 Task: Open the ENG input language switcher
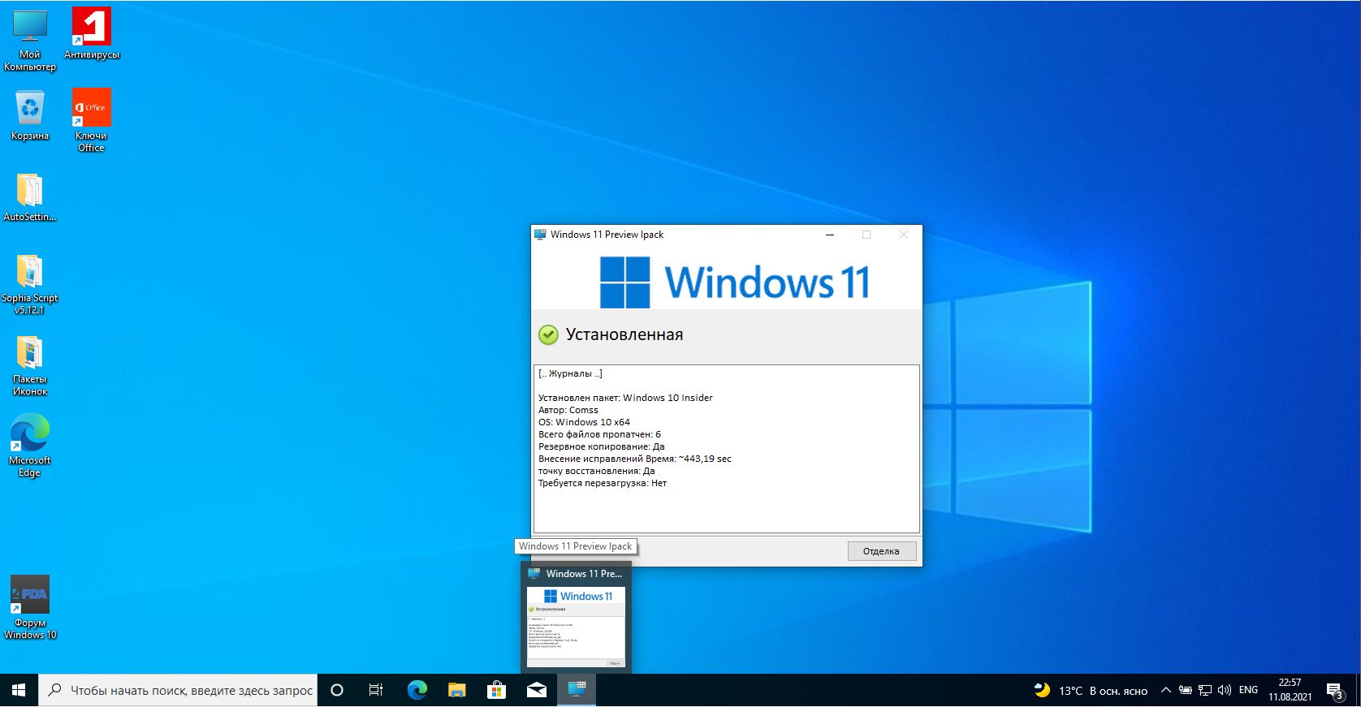tap(1248, 690)
